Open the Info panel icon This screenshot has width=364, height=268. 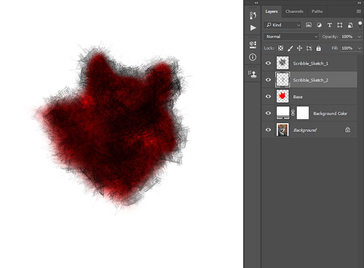click(x=253, y=57)
